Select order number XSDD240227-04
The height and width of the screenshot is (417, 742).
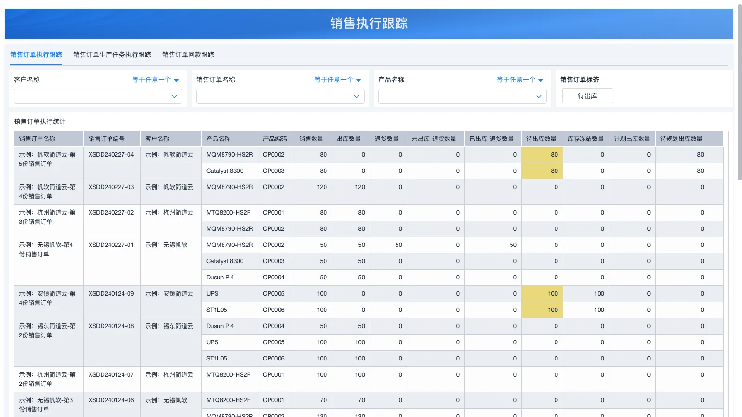pyautogui.click(x=111, y=154)
